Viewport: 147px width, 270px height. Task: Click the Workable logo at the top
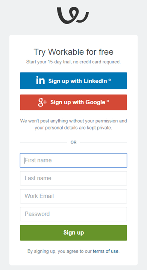click(73, 15)
